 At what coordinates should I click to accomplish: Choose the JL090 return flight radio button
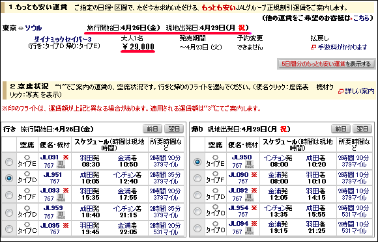tap(197, 178)
